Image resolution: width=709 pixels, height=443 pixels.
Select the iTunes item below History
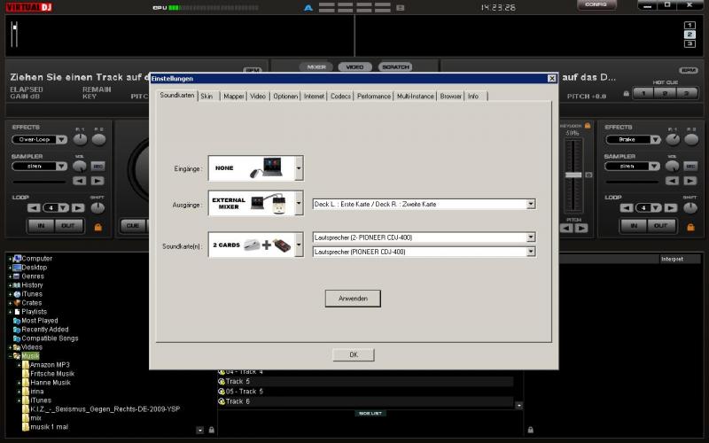(x=32, y=294)
